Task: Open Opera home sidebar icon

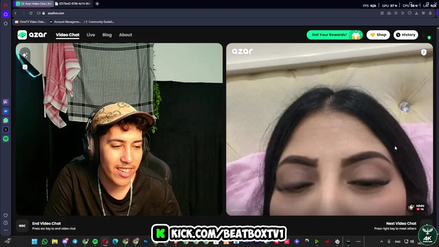Action: (5, 14)
